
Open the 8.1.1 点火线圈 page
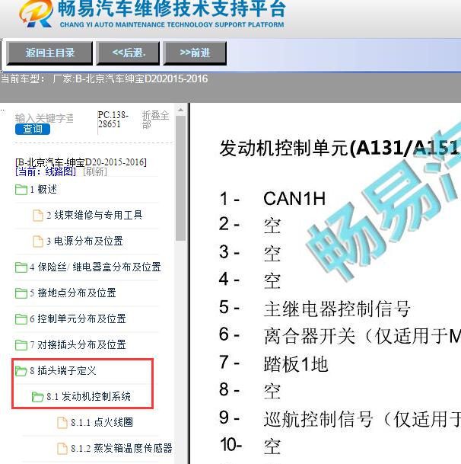[102, 422]
